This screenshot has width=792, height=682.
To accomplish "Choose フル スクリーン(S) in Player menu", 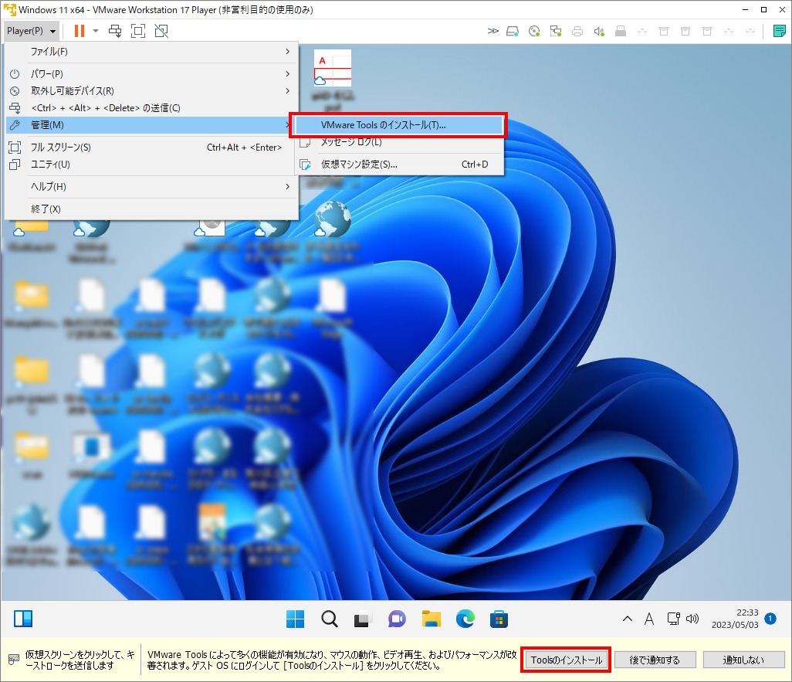I will 61,148.
